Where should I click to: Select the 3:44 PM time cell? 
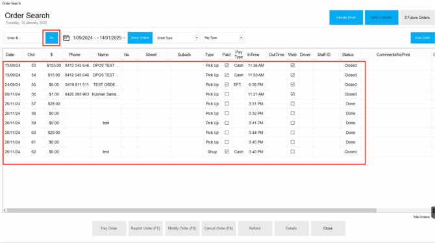click(x=256, y=133)
